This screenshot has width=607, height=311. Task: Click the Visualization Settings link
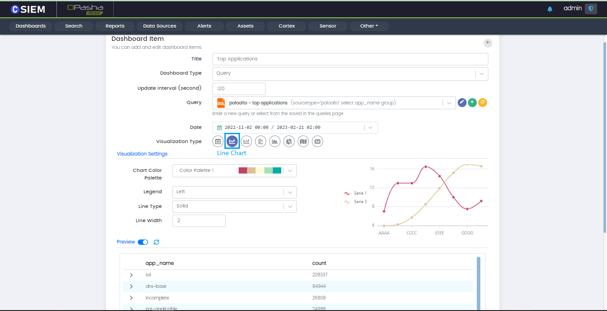tap(142, 154)
